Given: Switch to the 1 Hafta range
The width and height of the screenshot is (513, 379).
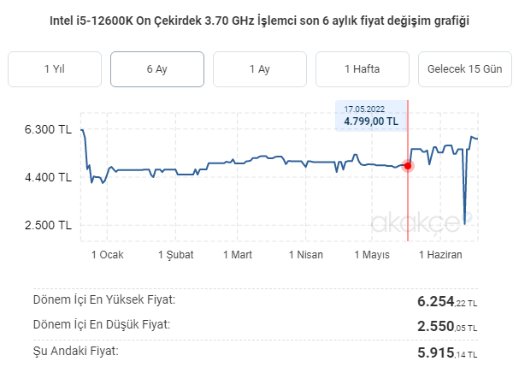Looking at the screenshot, I should coord(363,69).
